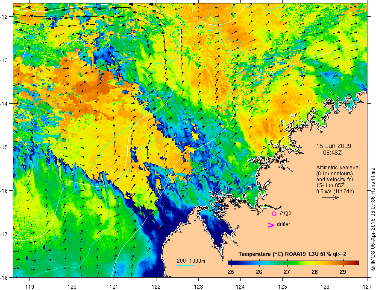Click the "0.5m/s (1kt 24h)" text
Image resolution: width=376 pixels, height=290 pixels.
pos(335,191)
